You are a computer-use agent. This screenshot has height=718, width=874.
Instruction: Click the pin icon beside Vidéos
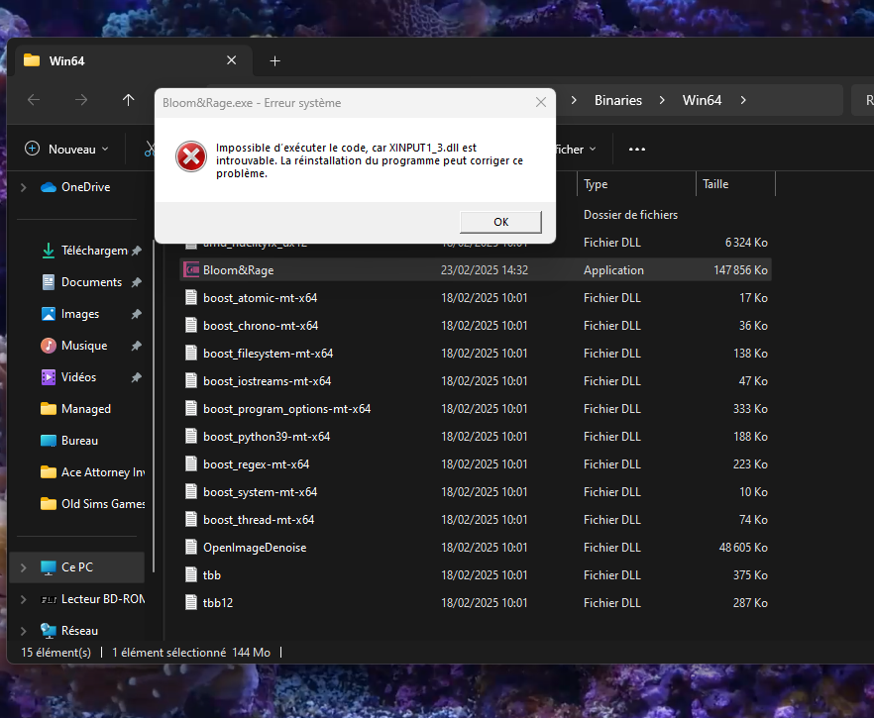(x=136, y=377)
